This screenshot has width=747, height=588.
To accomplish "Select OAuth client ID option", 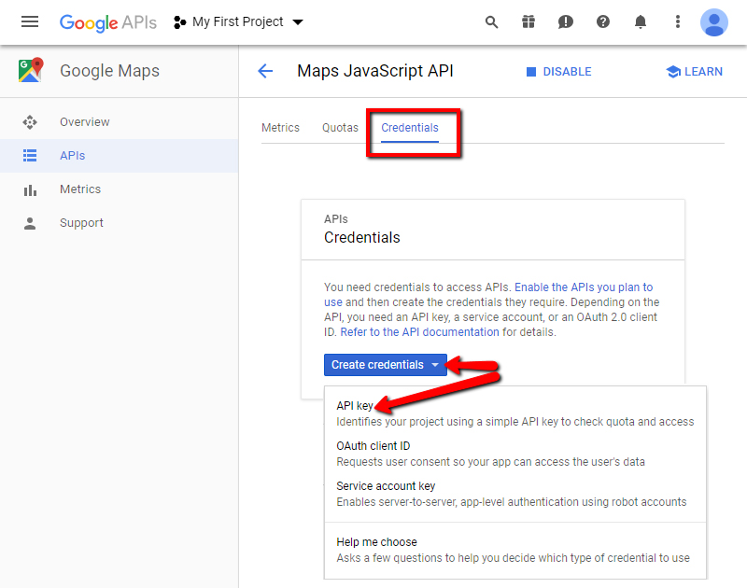I will (x=373, y=445).
